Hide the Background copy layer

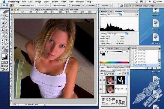tap(101, 80)
